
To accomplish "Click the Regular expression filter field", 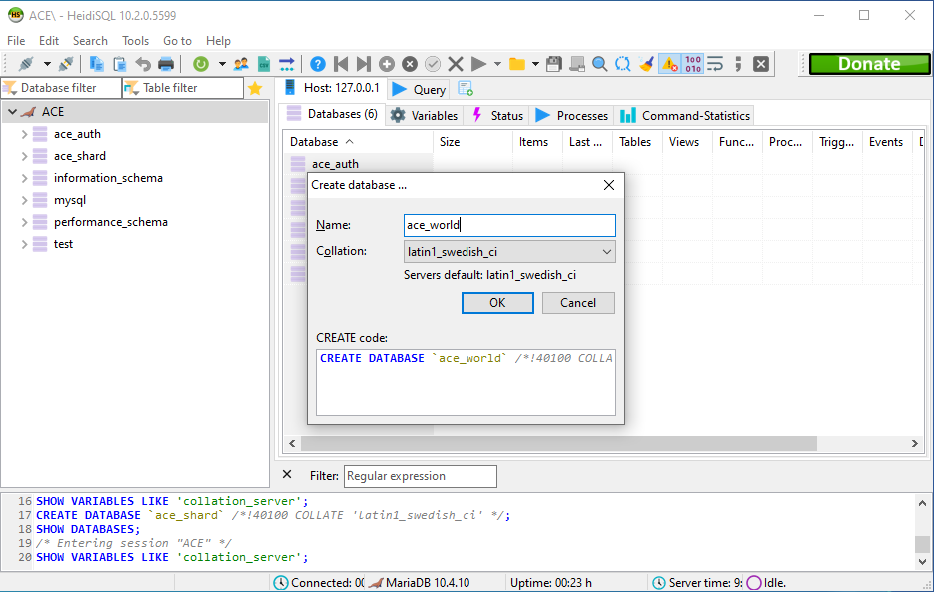I will point(420,476).
